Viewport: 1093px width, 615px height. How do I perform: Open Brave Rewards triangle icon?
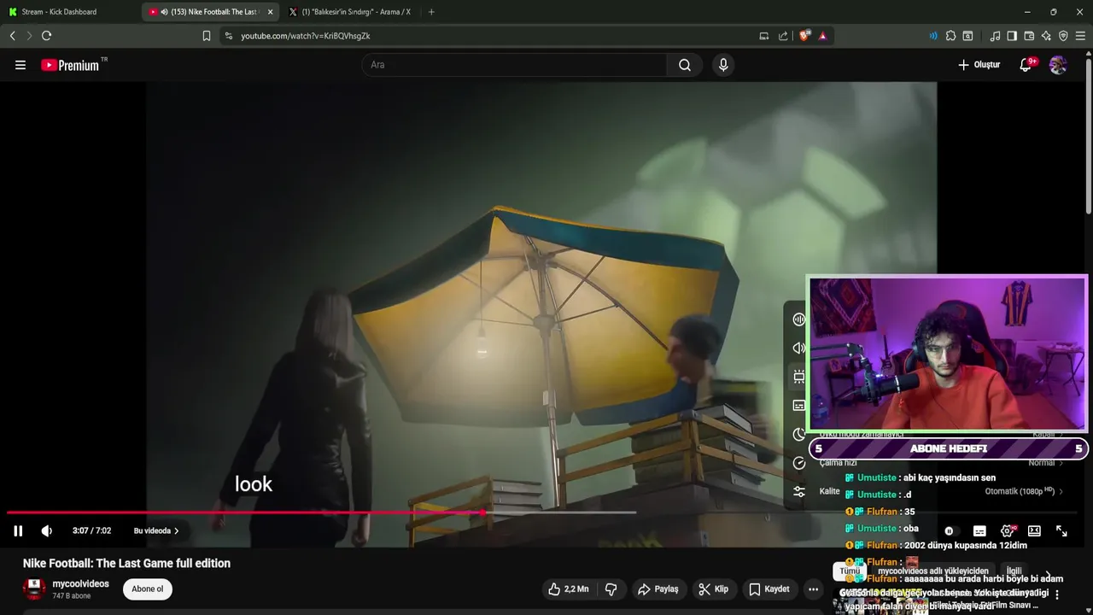pyautogui.click(x=822, y=36)
